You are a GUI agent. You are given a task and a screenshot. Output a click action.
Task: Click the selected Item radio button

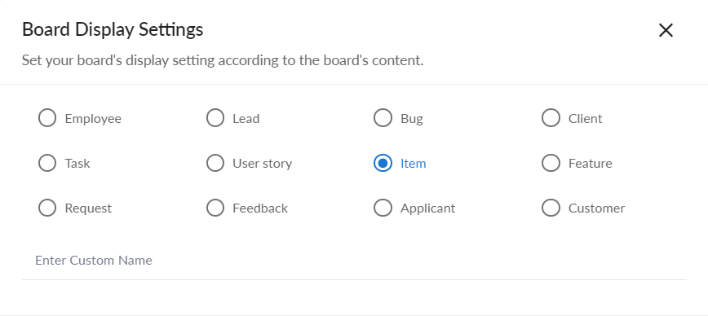[x=383, y=163]
